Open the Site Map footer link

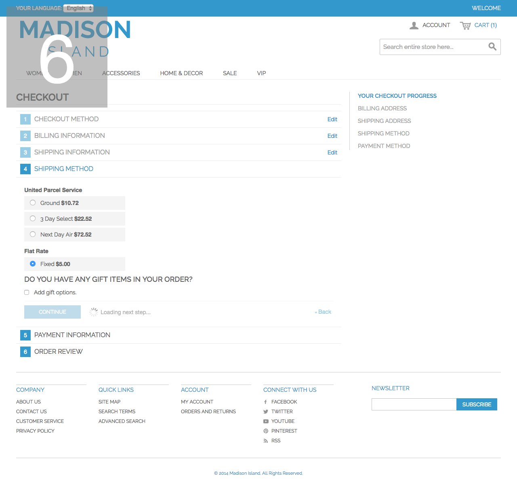(x=109, y=402)
